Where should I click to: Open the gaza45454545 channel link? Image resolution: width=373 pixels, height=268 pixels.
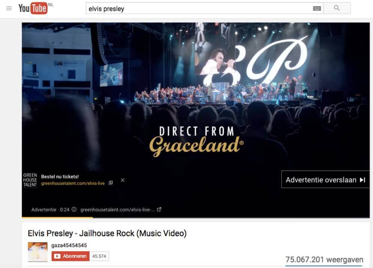pos(69,246)
